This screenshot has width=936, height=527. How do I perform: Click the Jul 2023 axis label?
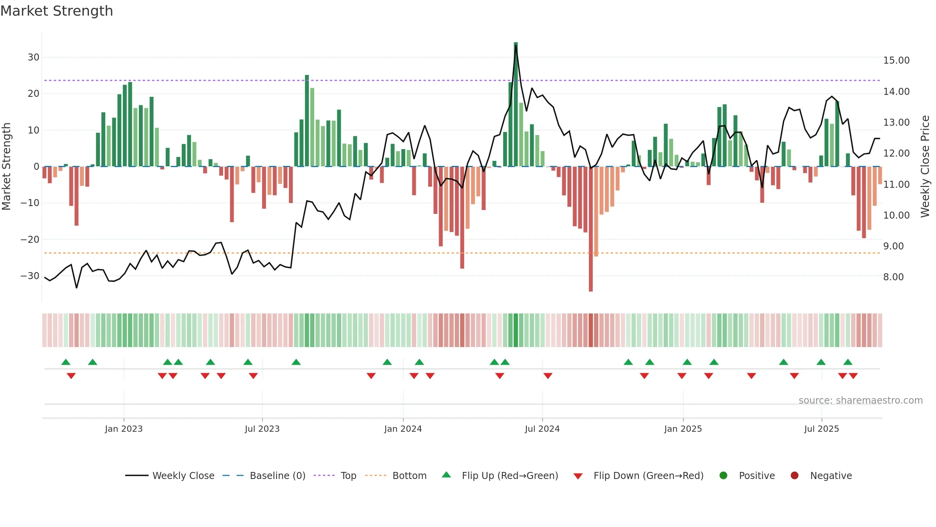(x=262, y=429)
